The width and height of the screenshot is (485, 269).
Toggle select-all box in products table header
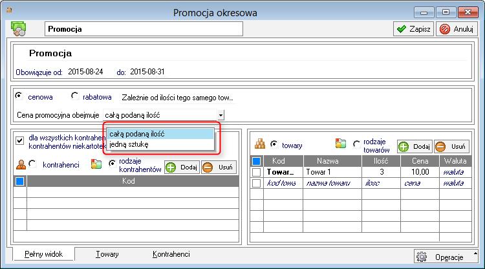point(257,161)
